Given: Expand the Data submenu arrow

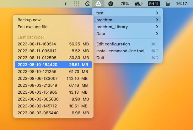Looking at the screenshot, I should [157, 34].
